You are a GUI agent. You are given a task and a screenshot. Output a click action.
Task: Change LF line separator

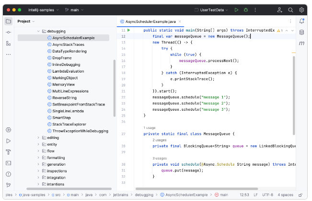(256, 195)
